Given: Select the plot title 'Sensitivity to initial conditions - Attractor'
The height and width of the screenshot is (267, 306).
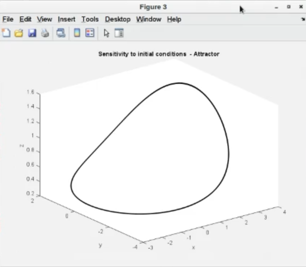Looking at the screenshot, I should pos(159,54).
